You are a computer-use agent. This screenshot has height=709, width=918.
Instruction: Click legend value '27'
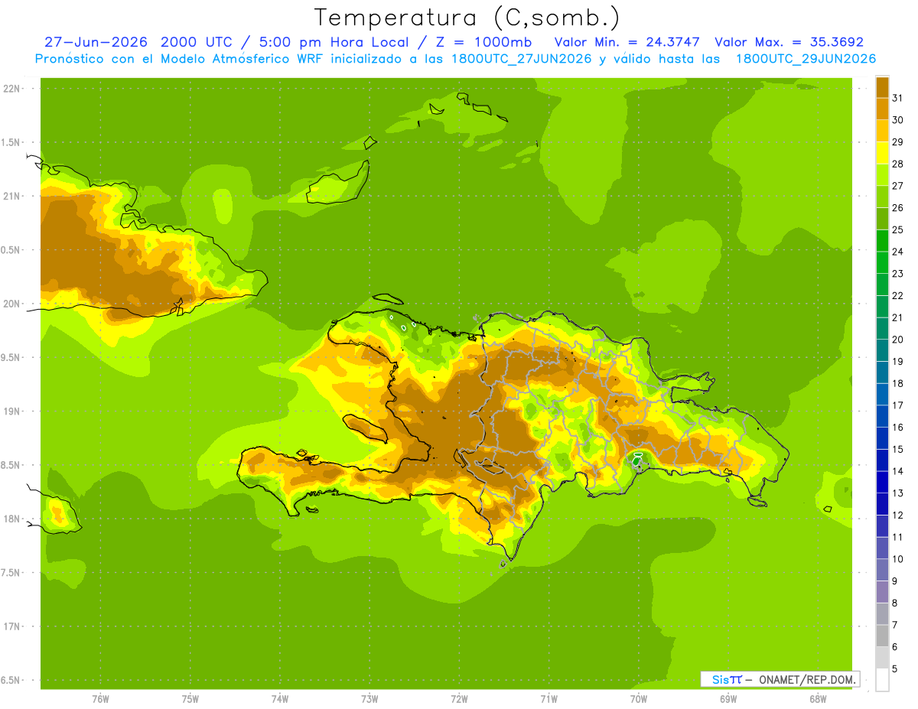(898, 186)
